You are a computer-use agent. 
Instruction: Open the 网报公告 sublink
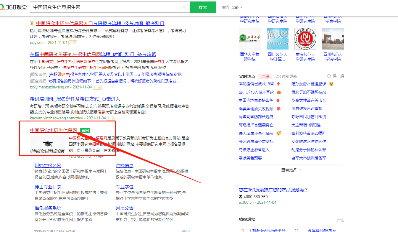[x=125, y=208]
